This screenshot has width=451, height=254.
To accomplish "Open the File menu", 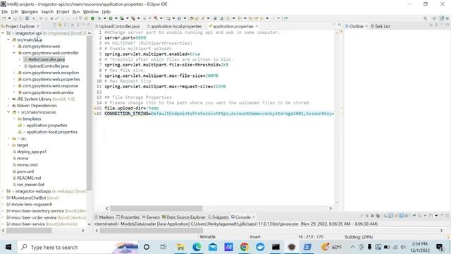I will (5, 12).
